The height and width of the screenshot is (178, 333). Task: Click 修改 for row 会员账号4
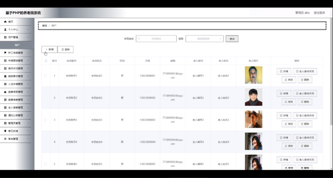tap(289, 146)
